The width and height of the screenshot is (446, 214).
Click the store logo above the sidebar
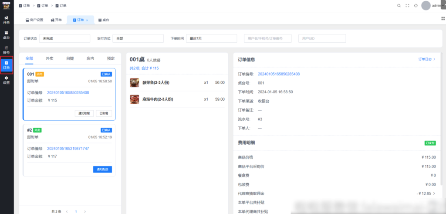point(6,5)
